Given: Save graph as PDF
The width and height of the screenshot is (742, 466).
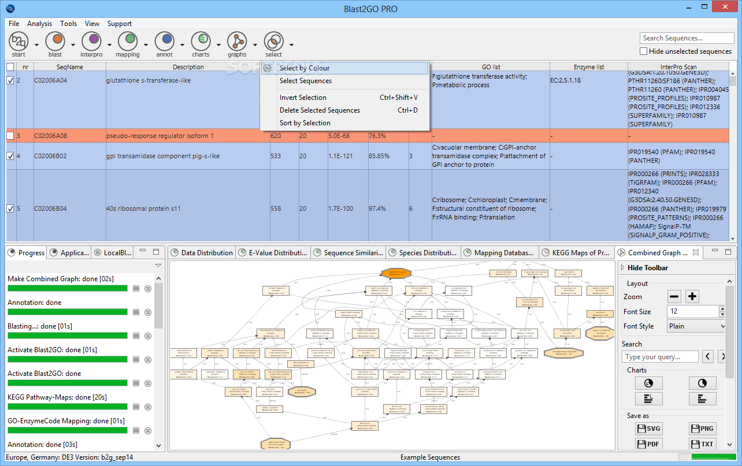Looking at the screenshot, I should click(648, 444).
